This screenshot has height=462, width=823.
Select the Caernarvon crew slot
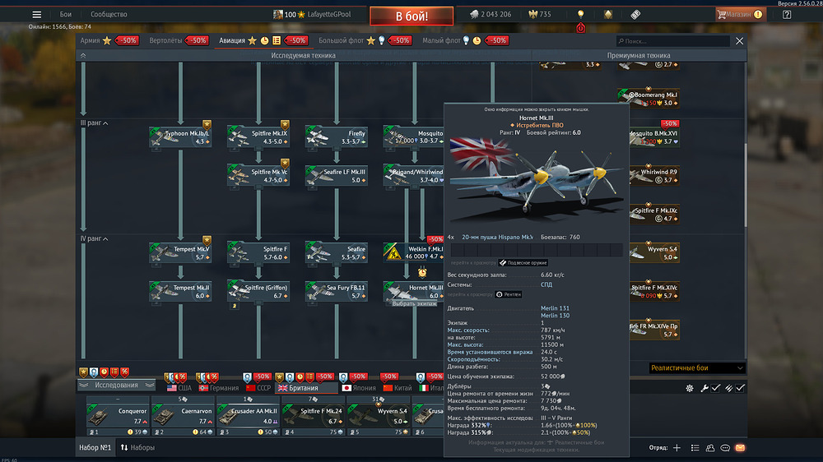pos(183,415)
